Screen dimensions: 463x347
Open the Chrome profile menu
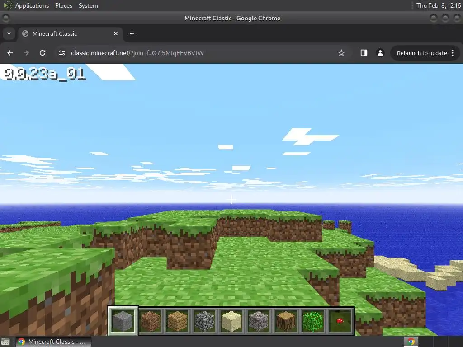click(x=380, y=53)
